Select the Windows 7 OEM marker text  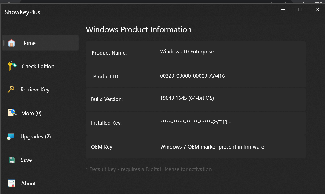point(212,147)
